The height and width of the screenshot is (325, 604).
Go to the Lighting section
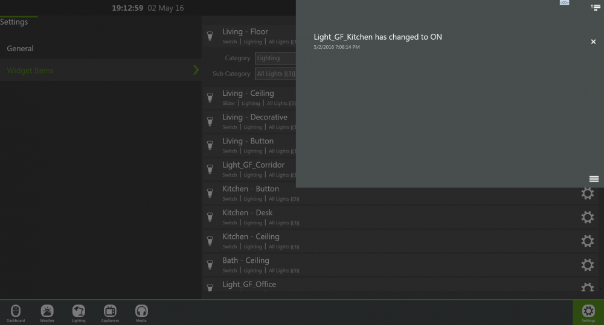[79, 312]
